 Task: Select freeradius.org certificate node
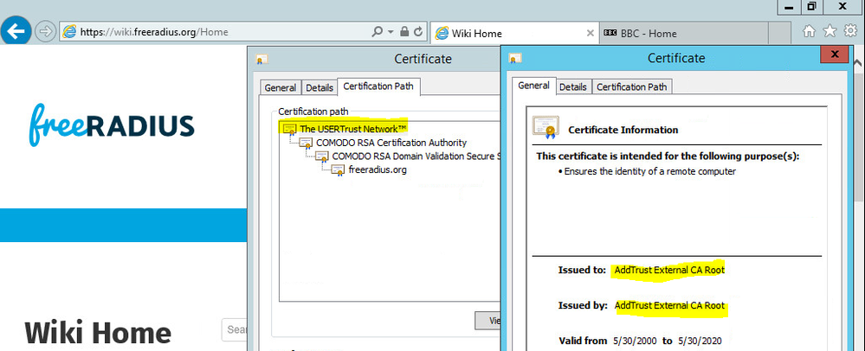pos(378,169)
